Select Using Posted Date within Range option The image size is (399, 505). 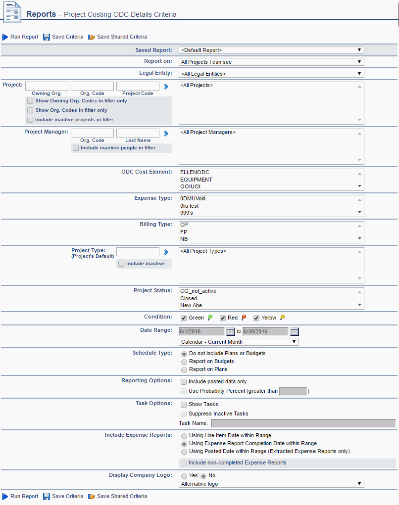tap(184, 452)
